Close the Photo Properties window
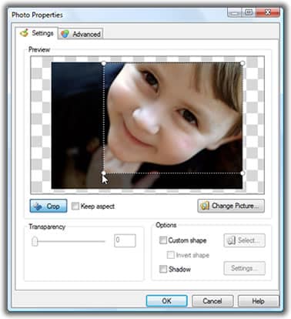Screen dimensions: 291x319 (268, 12)
